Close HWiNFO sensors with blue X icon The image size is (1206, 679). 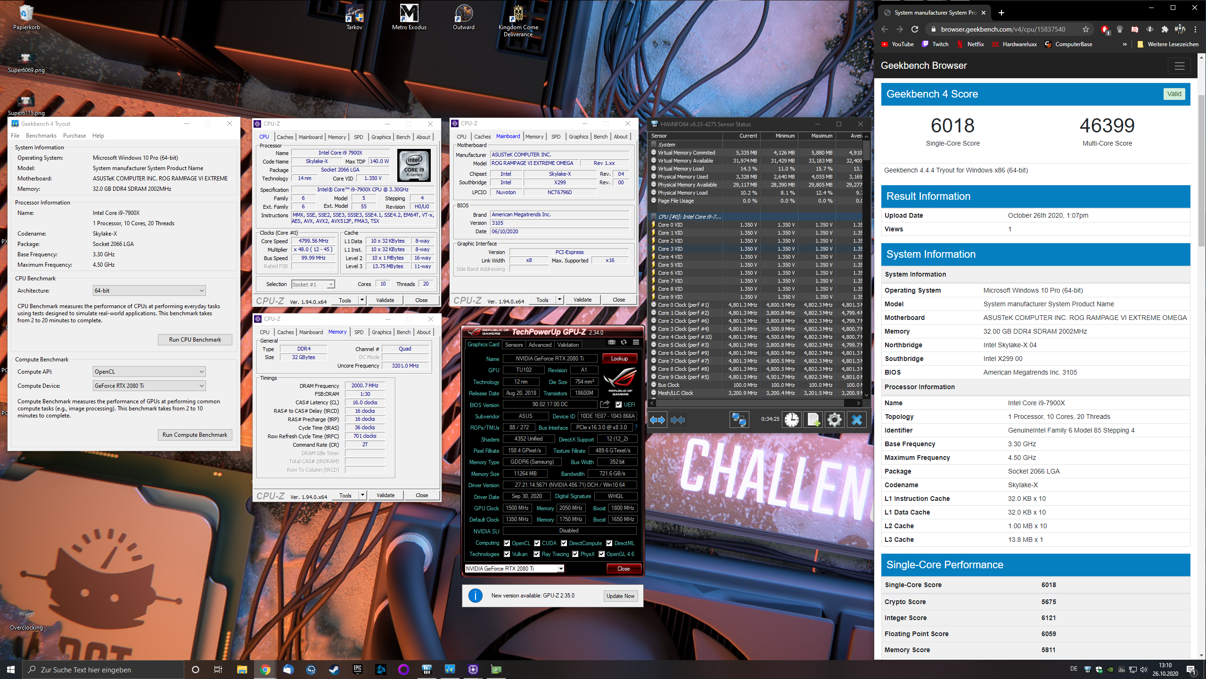(x=857, y=419)
